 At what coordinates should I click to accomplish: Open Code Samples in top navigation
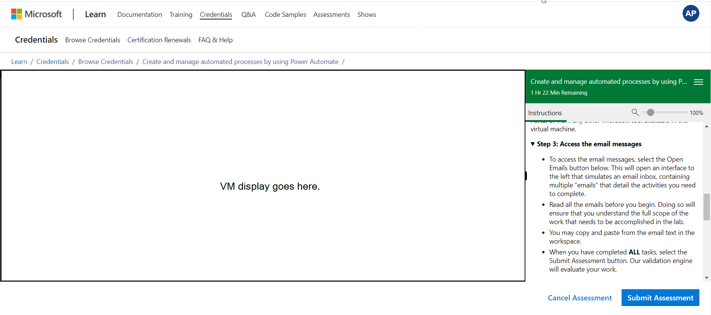286,15
